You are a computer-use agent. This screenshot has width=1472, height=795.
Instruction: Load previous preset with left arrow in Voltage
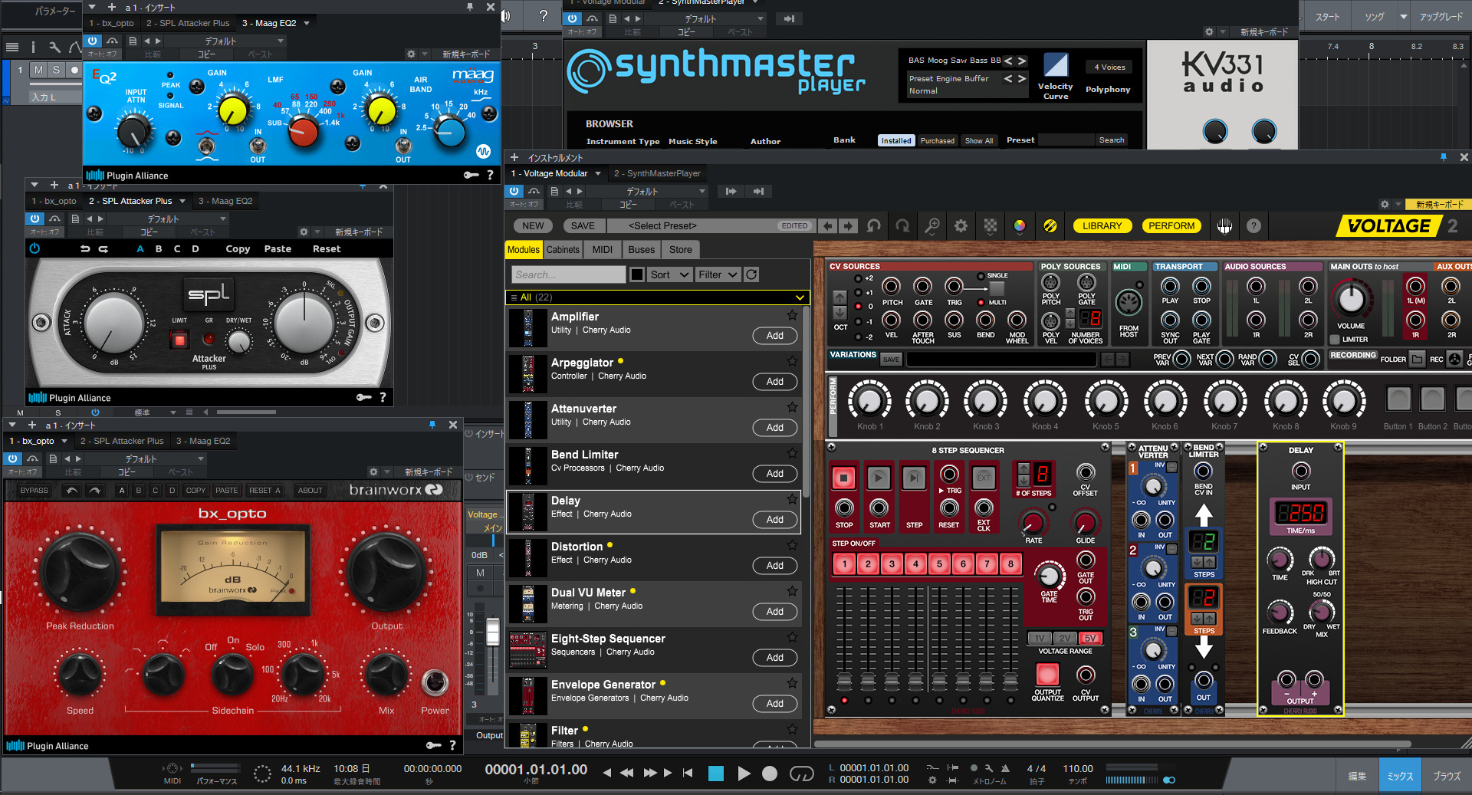[827, 226]
